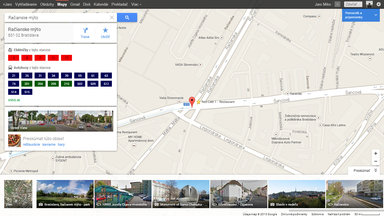Open the Monument of Samo Chalupka photo
384x216 pixels.
(x=181, y=194)
